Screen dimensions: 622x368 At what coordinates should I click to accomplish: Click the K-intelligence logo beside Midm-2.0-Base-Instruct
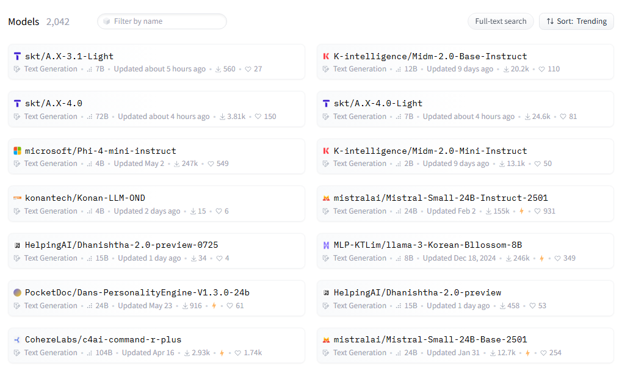point(326,56)
